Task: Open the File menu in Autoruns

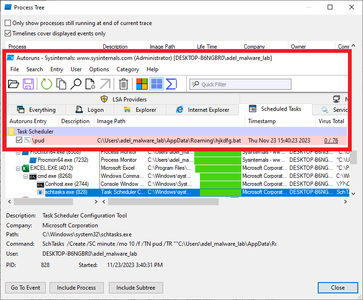Action: (x=15, y=69)
